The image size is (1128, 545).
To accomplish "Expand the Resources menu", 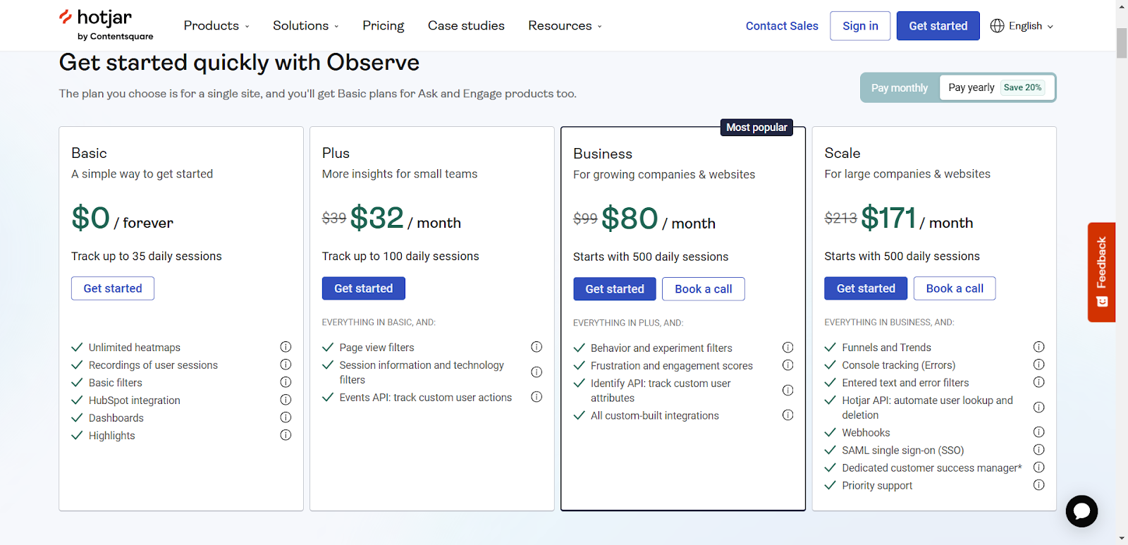I will (565, 26).
